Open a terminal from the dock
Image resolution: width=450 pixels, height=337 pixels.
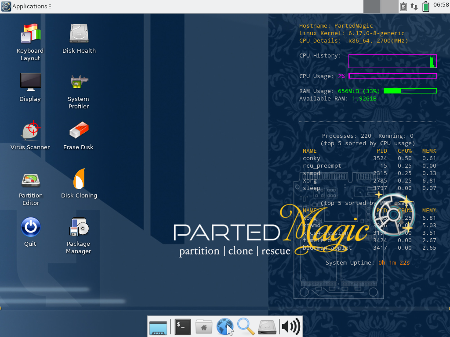tap(182, 326)
